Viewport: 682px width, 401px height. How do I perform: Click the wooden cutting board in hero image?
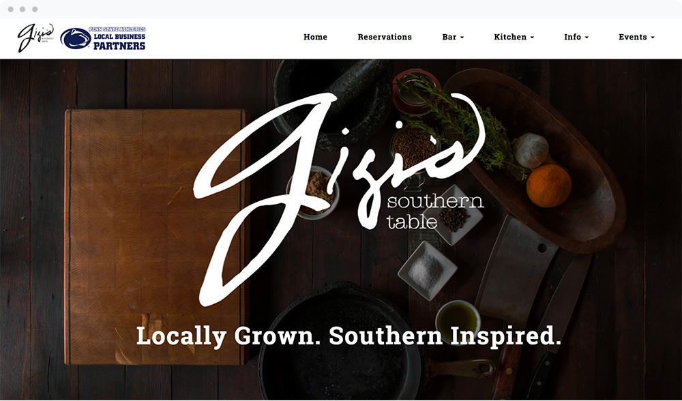(x=155, y=237)
